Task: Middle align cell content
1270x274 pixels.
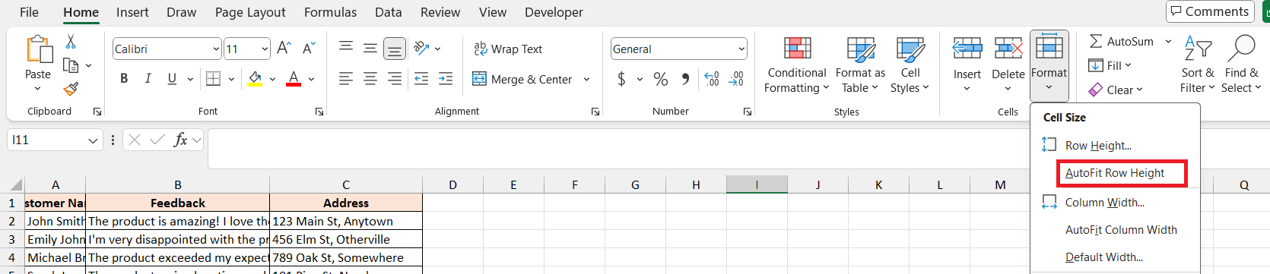Action: pyautogui.click(x=370, y=48)
